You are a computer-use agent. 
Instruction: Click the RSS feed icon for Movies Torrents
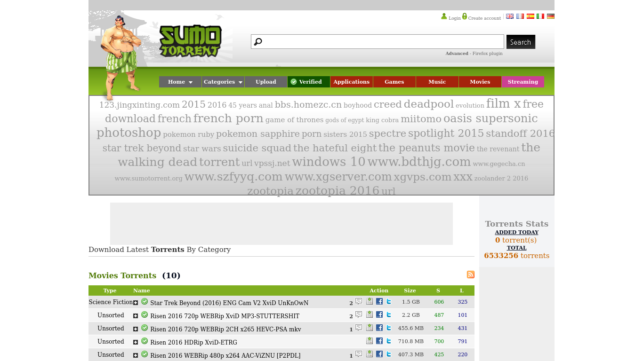471,275
